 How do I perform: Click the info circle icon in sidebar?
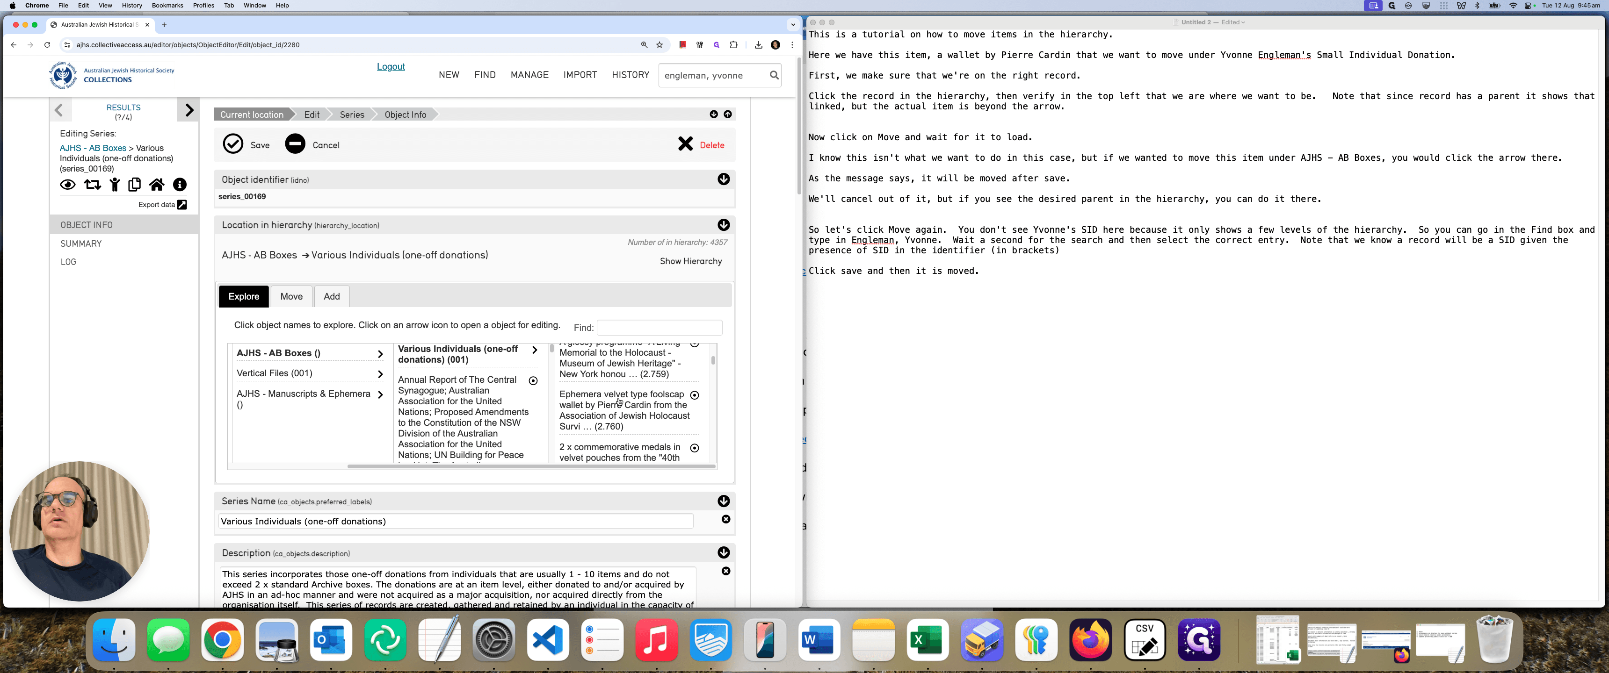click(180, 185)
